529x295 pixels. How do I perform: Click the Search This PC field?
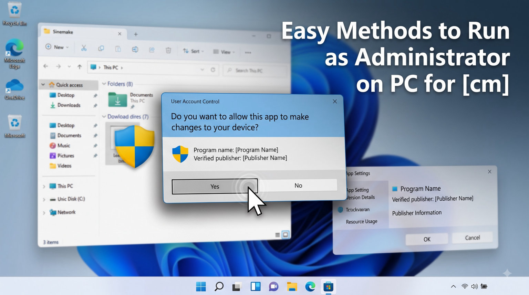click(x=255, y=71)
